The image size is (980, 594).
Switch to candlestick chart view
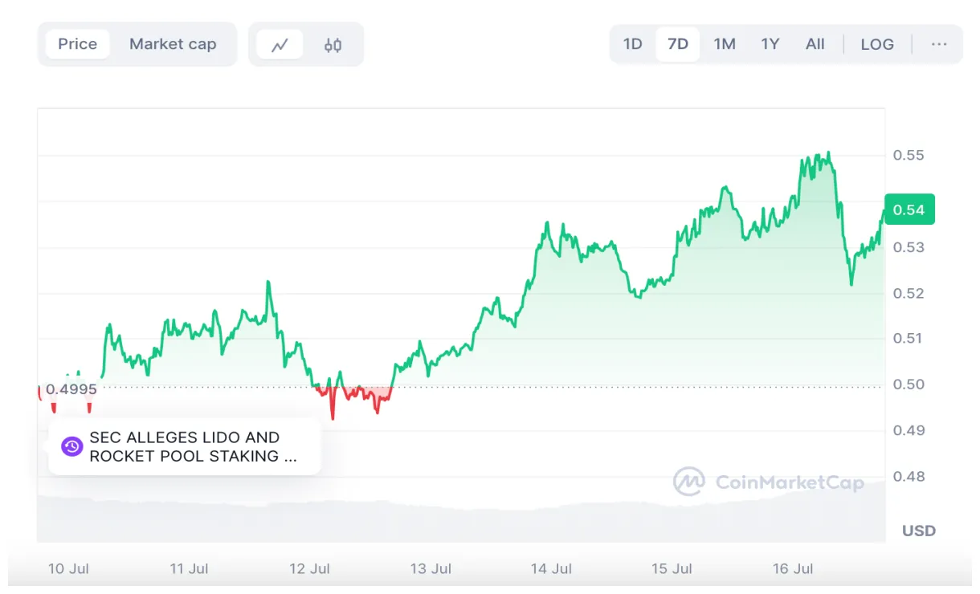tap(332, 44)
